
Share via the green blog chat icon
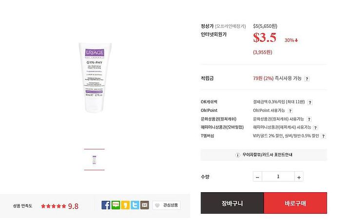pos(116,205)
